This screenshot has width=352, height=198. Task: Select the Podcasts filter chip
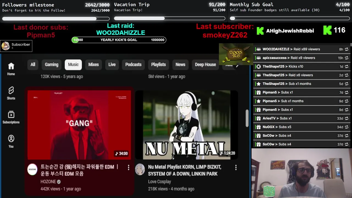(133, 65)
